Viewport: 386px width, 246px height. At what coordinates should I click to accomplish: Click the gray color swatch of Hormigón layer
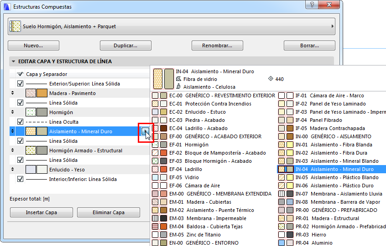tap(42, 112)
